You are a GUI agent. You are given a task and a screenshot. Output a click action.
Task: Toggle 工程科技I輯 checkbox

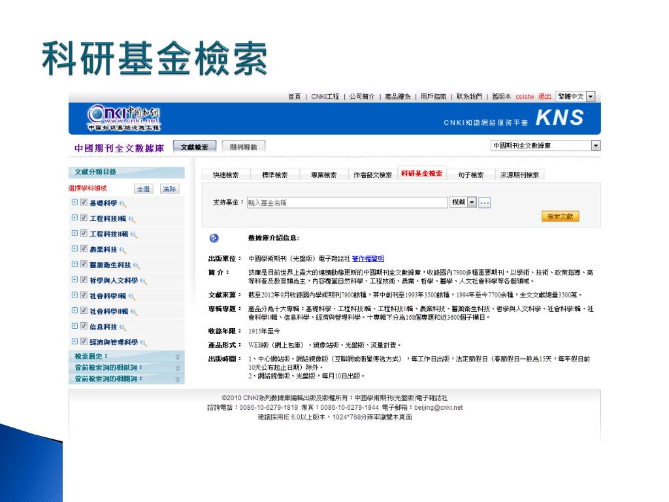84,218
